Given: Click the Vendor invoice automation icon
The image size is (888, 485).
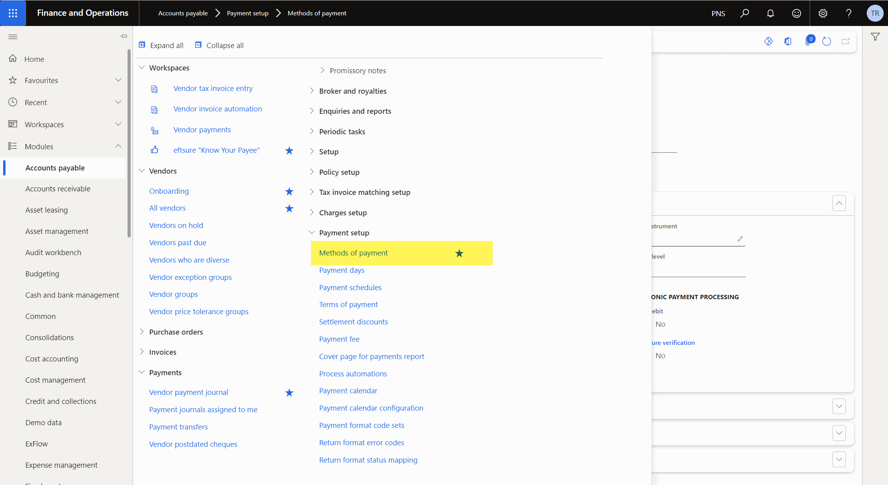Looking at the screenshot, I should (x=154, y=109).
